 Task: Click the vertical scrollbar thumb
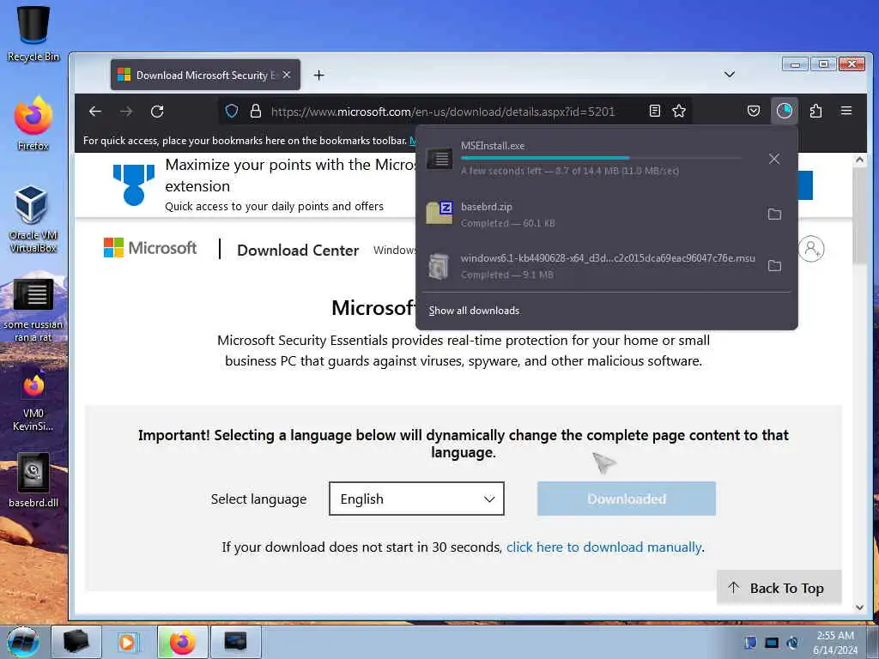(860, 215)
